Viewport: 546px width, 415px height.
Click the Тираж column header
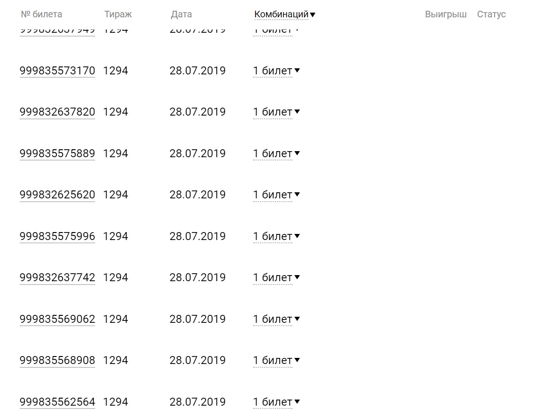[x=118, y=14]
